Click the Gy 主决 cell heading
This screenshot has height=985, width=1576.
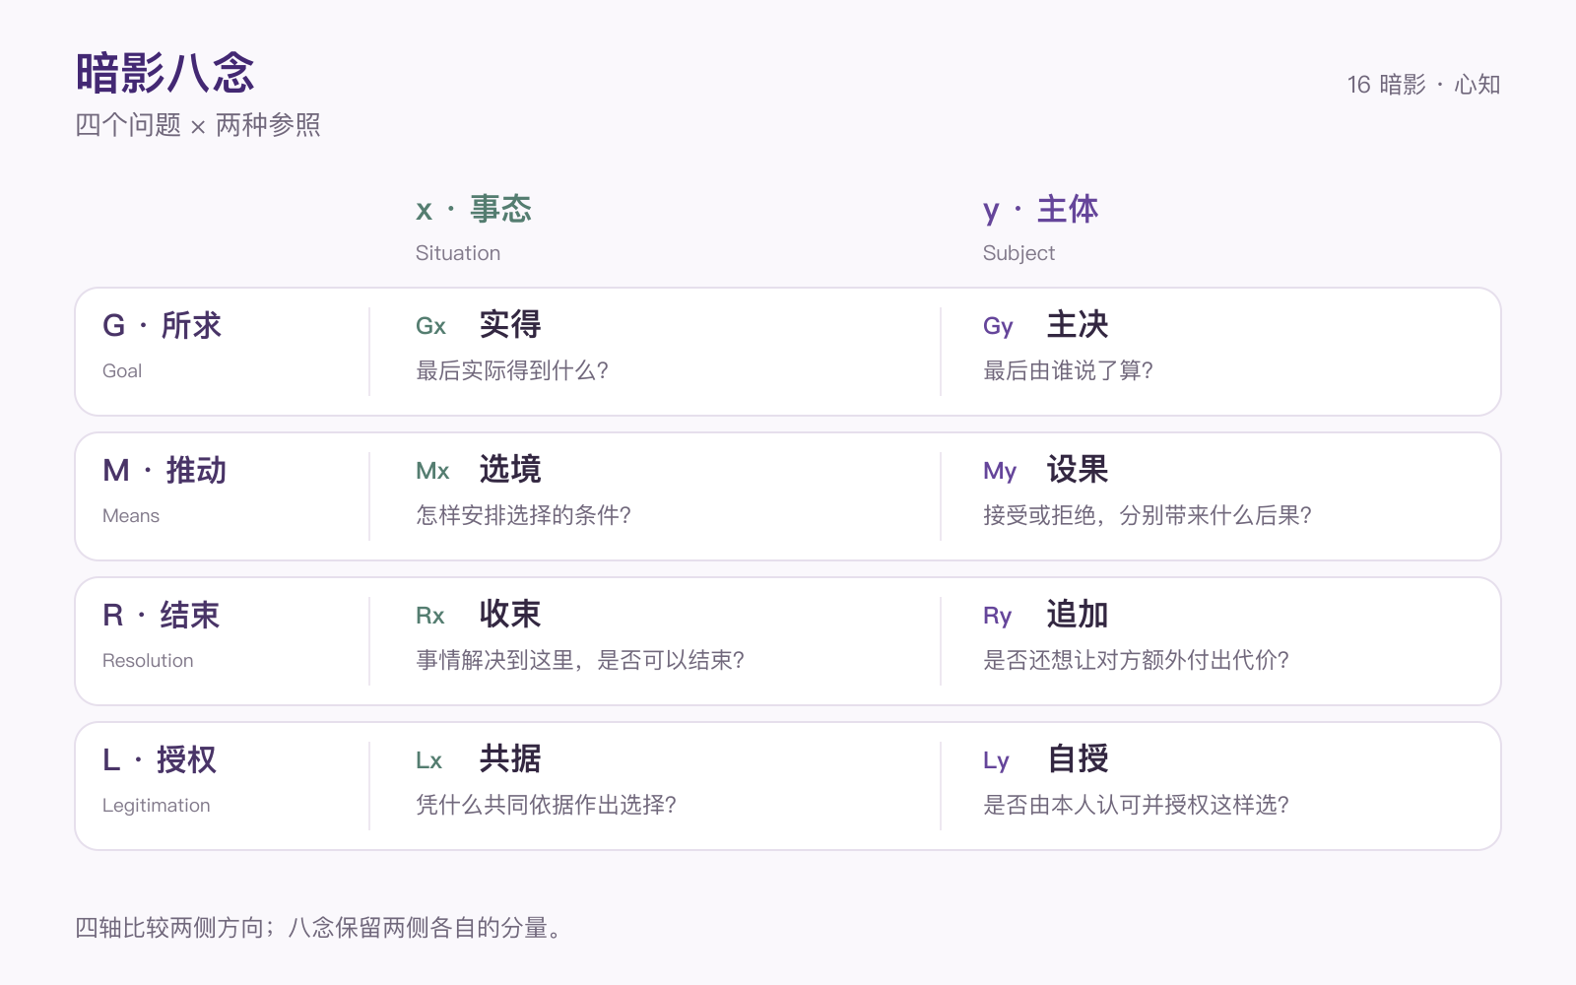(x=1046, y=325)
